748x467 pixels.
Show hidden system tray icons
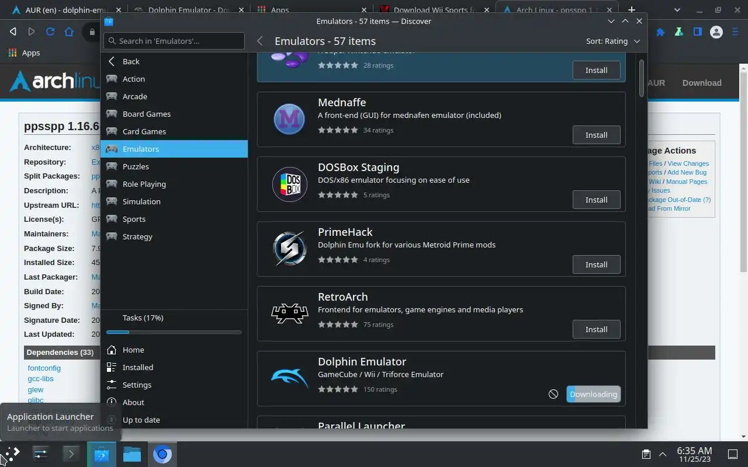pyautogui.click(x=663, y=454)
